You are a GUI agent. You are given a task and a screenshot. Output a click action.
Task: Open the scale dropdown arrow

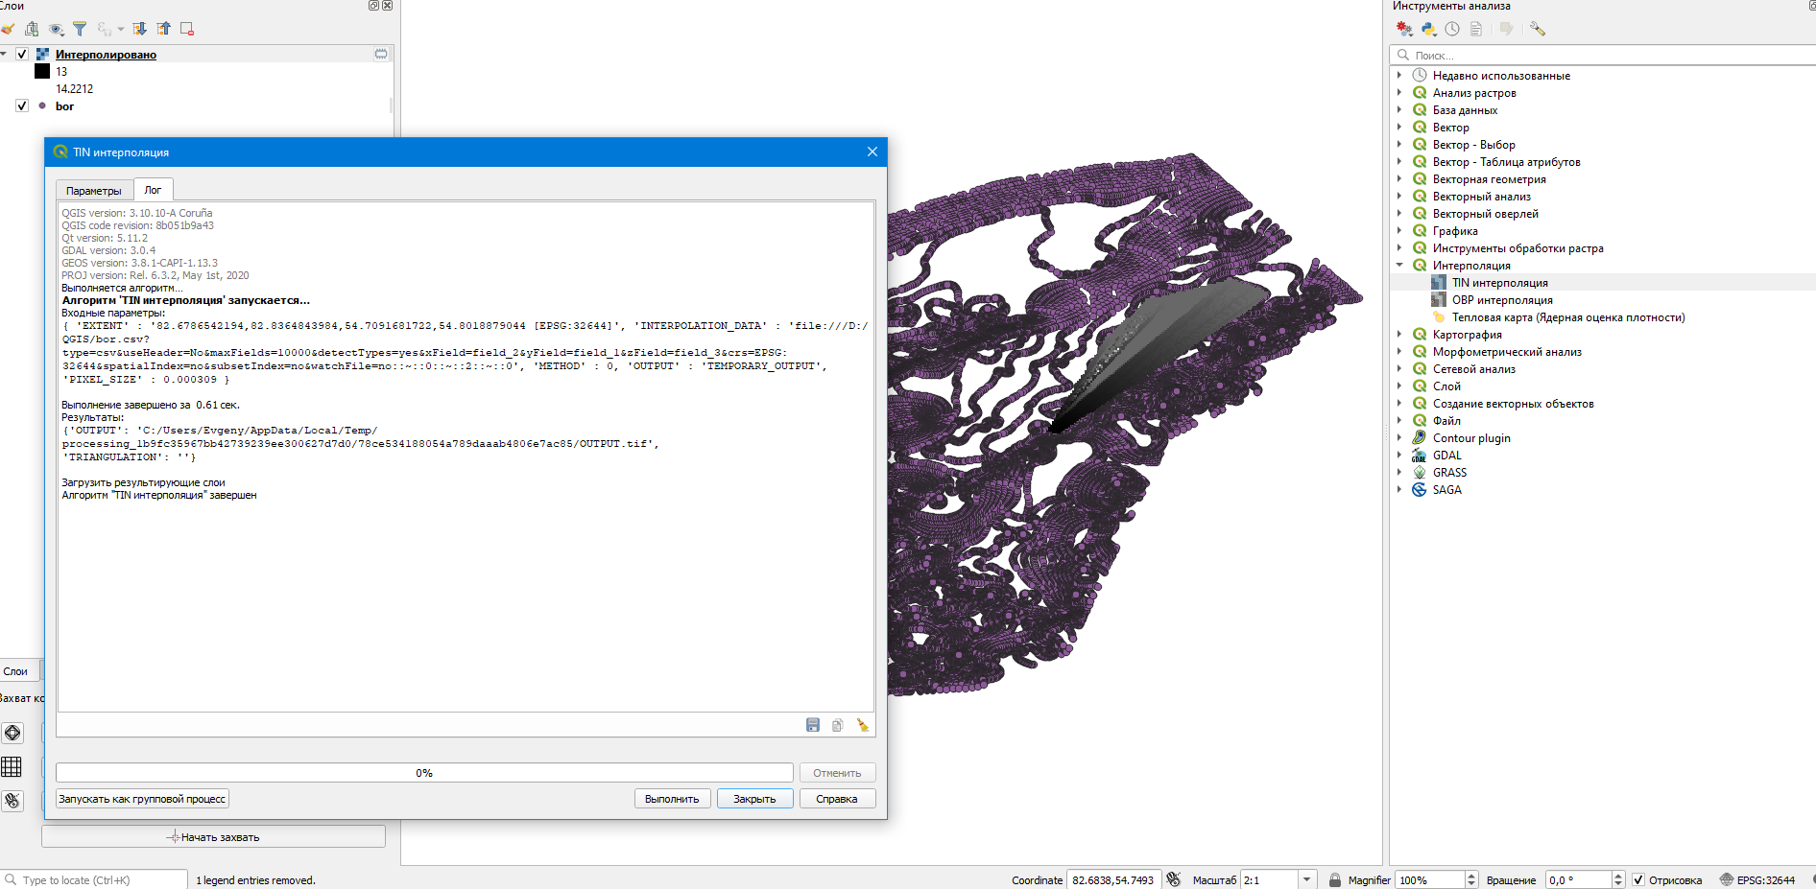(1306, 879)
